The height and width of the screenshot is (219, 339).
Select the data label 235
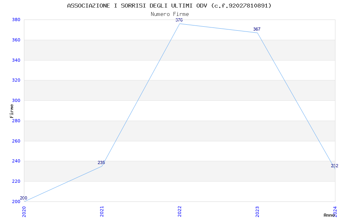[101, 162]
